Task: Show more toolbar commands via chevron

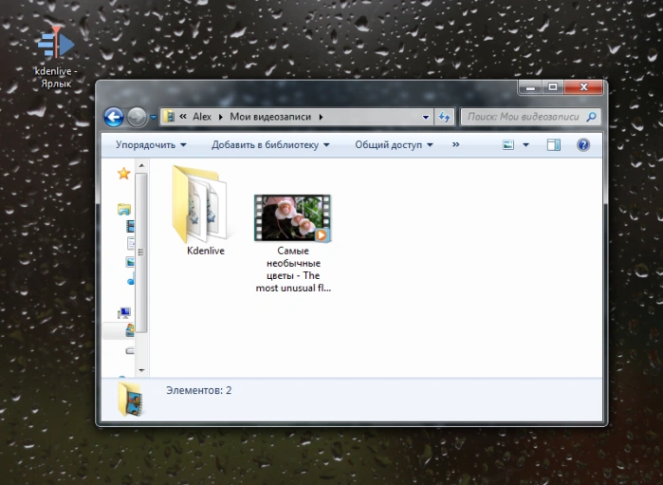Action: click(x=455, y=144)
